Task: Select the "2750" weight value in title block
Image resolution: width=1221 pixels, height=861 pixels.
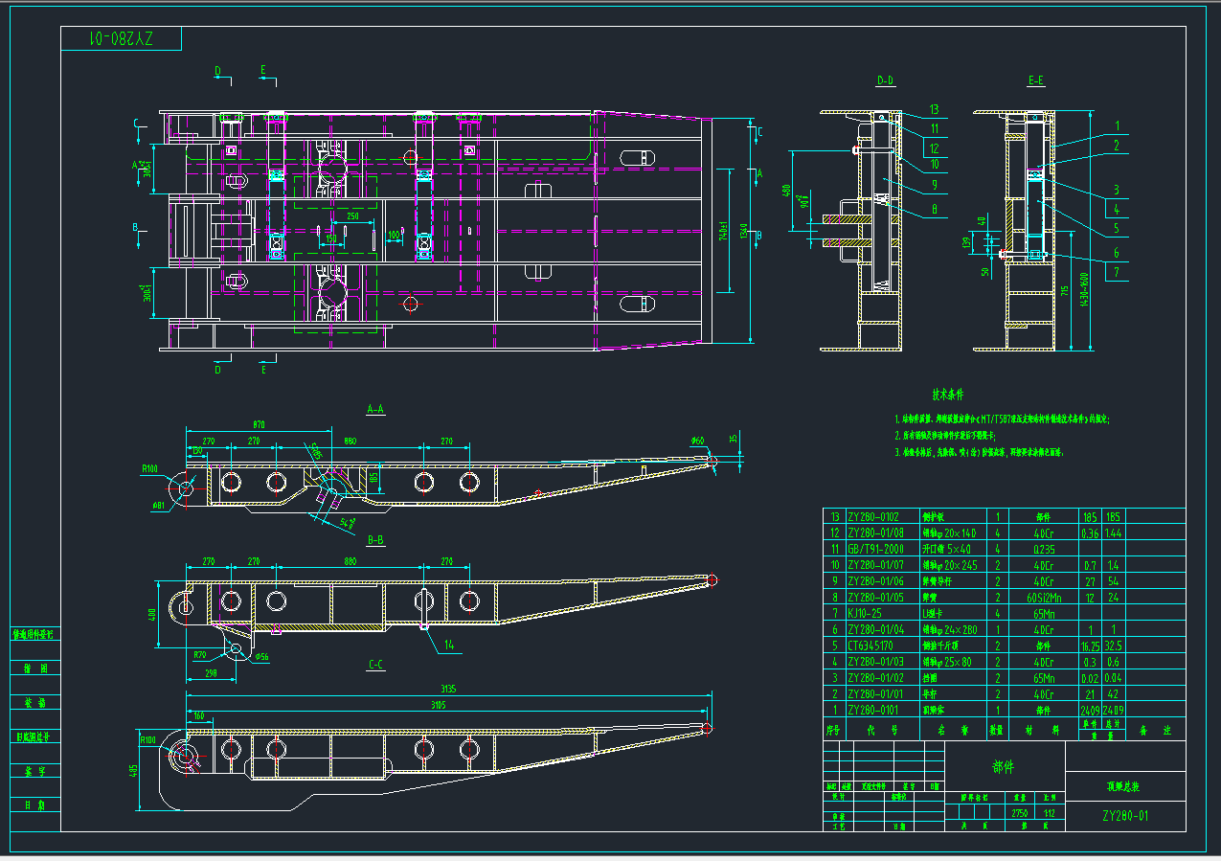Action: click(x=1020, y=813)
